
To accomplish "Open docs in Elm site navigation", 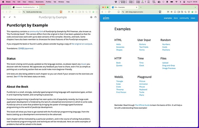I will tap(176, 18).
